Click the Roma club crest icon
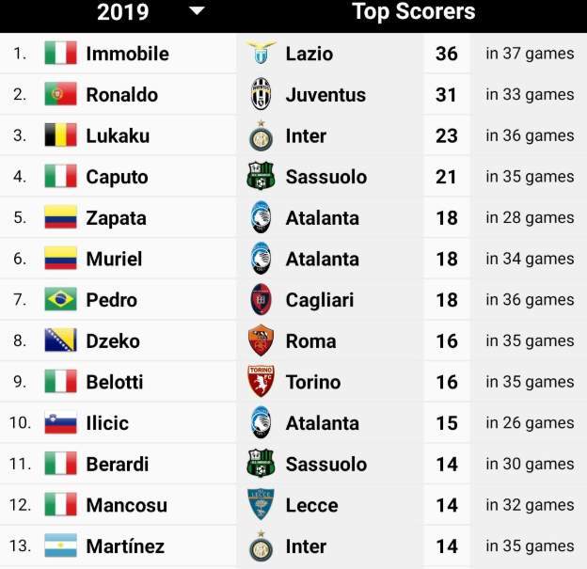The width and height of the screenshot is (587, 569). point(260,340)
